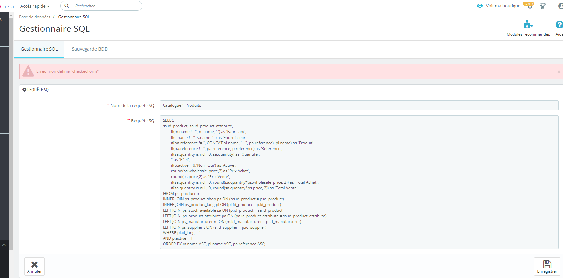This screenshot has height=278, width=563.
Task: Click the SELECT keyword in the query
Action: 169,120
